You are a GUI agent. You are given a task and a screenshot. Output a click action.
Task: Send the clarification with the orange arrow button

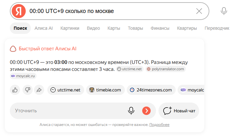point(146,111)
